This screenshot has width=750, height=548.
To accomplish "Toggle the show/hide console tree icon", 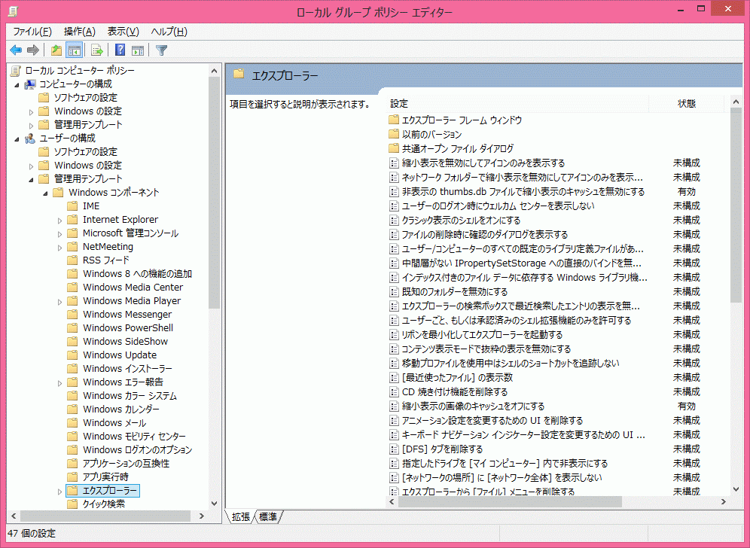I will (74, 50).
